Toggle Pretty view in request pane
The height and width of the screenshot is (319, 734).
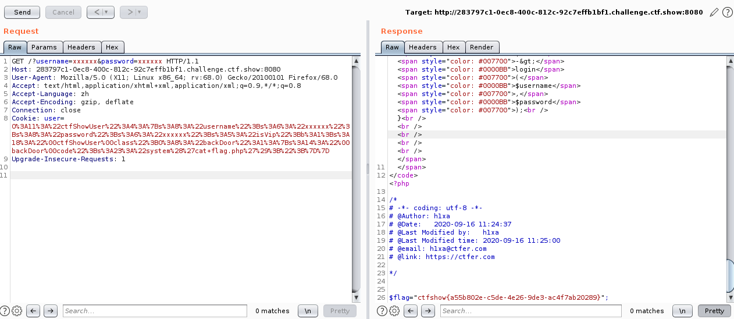tap(340, 311)
